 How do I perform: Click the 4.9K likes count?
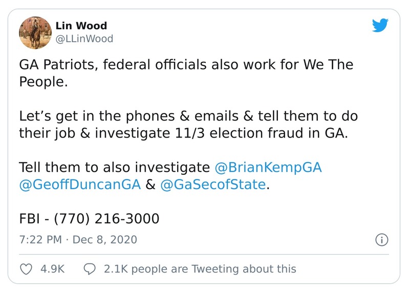(52, 268)
